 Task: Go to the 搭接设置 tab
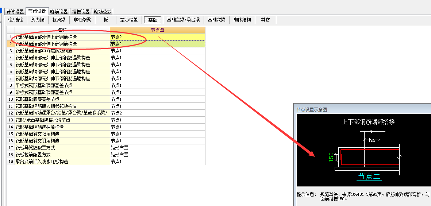click(81, 12)
